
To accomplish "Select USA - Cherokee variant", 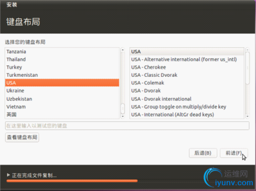I will click(187, 67).
